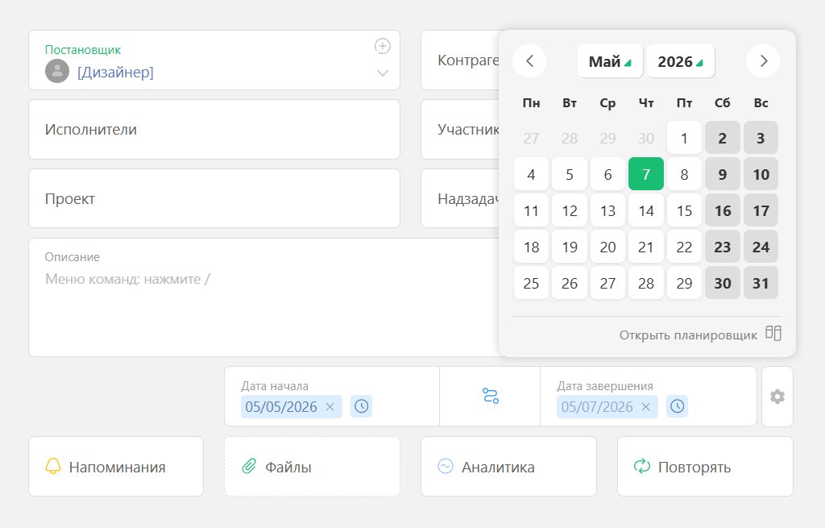This screenshot has width=825, height=528.
Task: Click the Исполнители field
Action: point(214,130)
